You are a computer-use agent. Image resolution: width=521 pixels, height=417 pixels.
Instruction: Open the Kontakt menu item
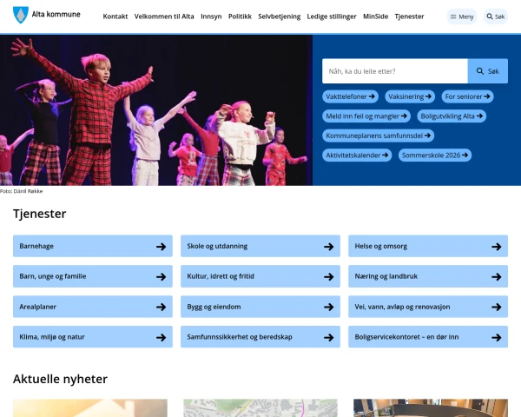(x=115, y=17)
